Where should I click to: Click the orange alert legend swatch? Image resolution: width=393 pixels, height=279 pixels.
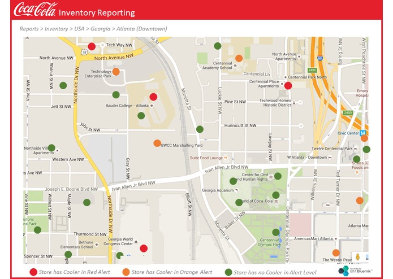[x=126, y=272]
